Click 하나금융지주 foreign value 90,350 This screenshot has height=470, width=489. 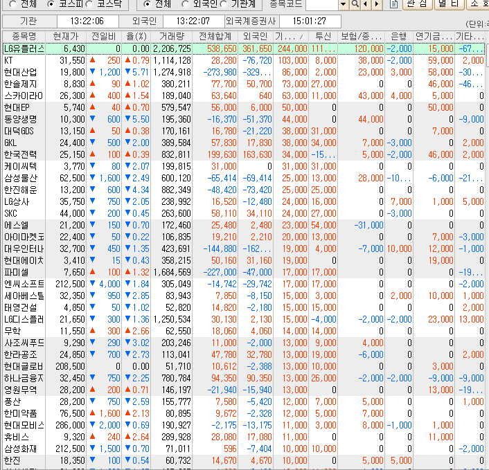pos(259,379)
